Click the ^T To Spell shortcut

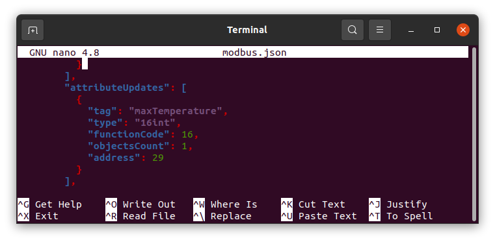point(401,216)
